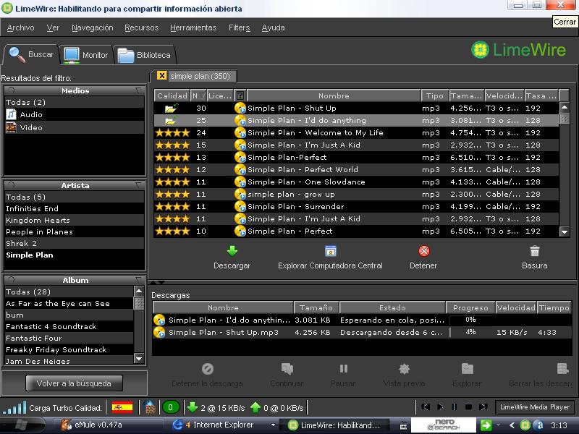Click the Artista panel reset icon
Viewport: 579px width, 434px height.
point(12,185)
